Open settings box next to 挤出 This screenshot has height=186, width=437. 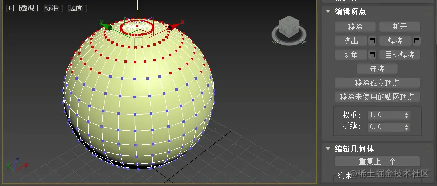(x=372, y=41)
